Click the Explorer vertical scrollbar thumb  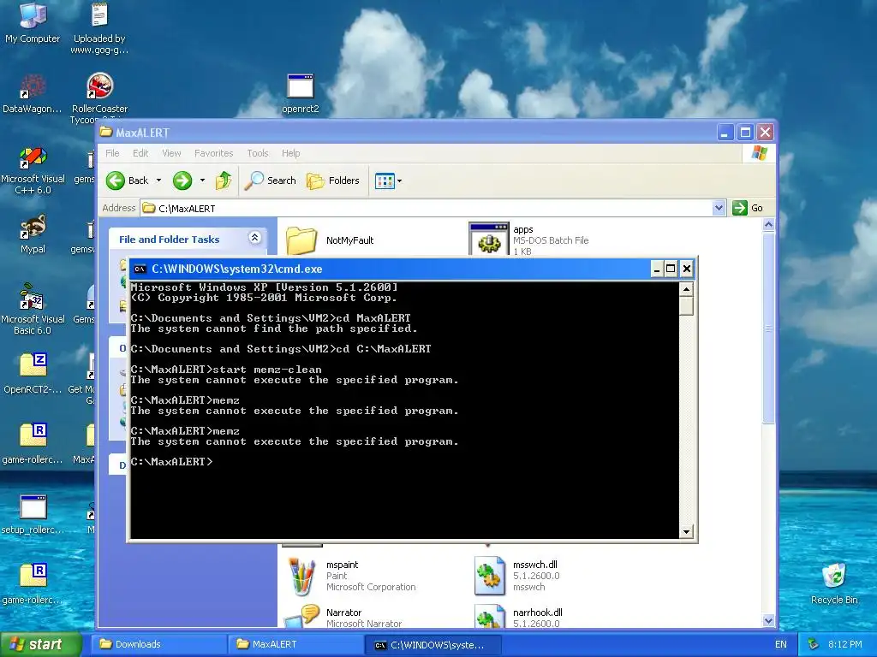tap(768, 328)
